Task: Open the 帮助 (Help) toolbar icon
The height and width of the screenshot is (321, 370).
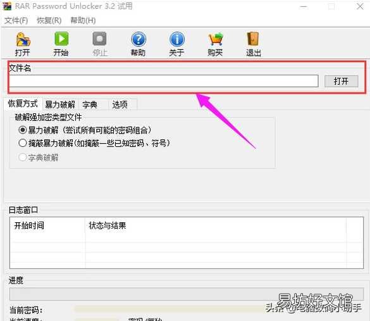Action: tap(139, 44)
